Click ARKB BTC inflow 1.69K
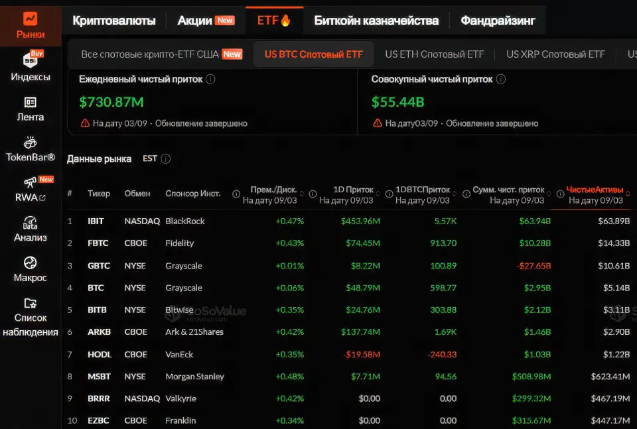Screen dimensions: 637x429 [445, 332]
